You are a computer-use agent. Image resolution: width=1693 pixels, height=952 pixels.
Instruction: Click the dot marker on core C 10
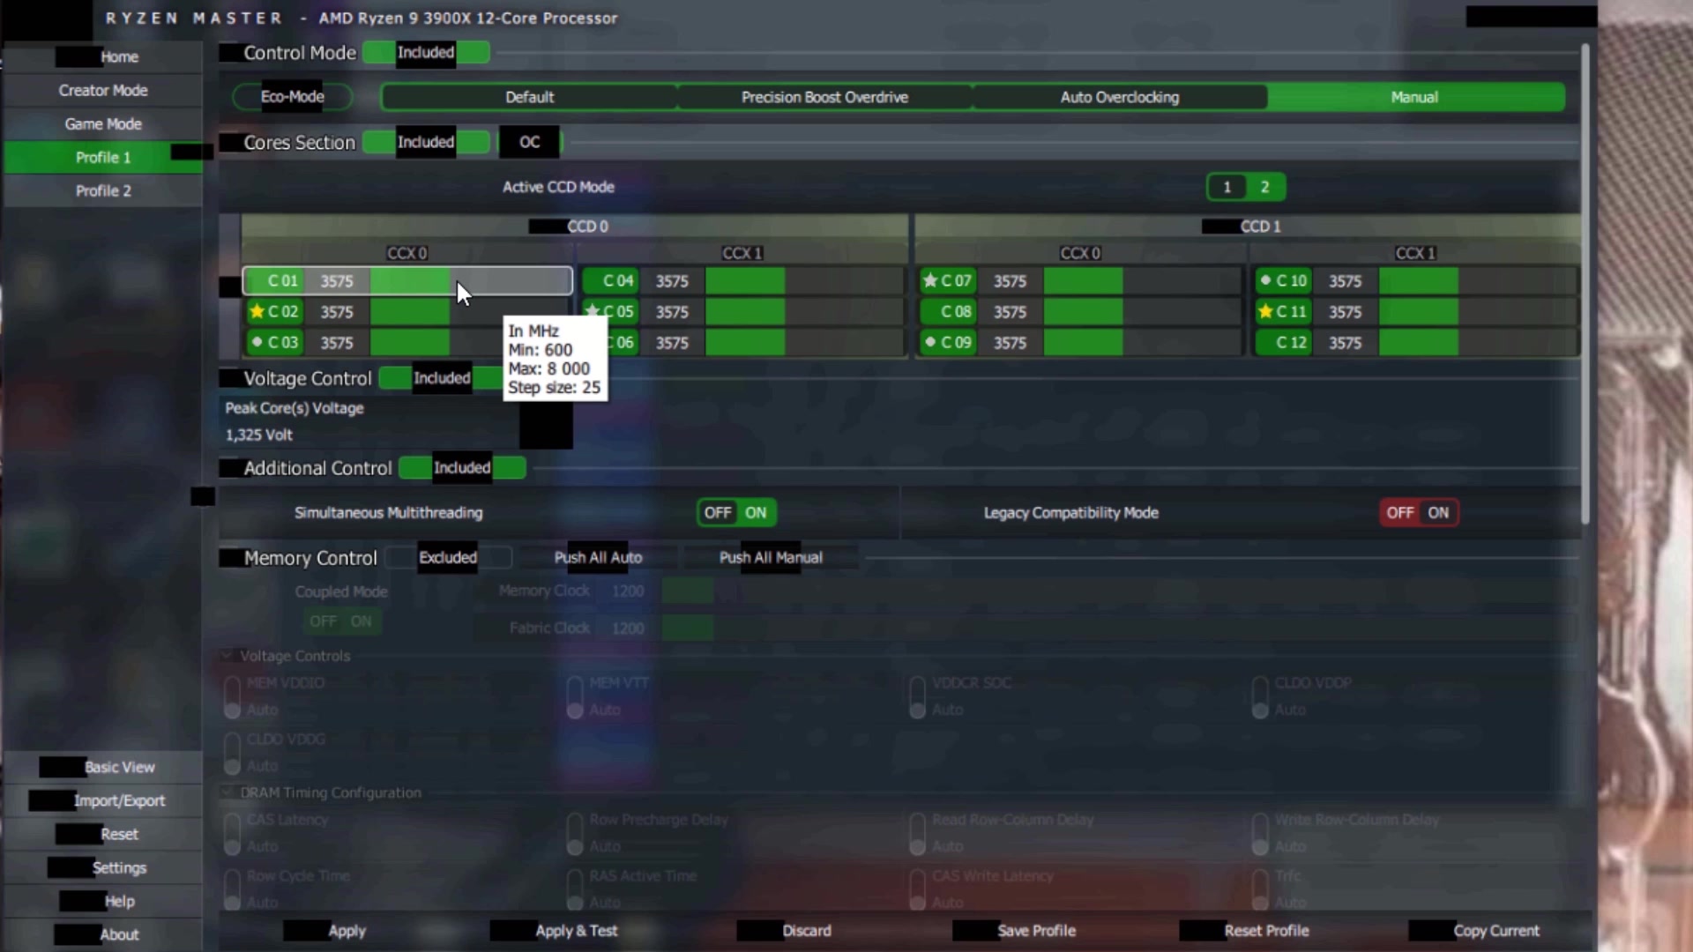coord(1265,280)
